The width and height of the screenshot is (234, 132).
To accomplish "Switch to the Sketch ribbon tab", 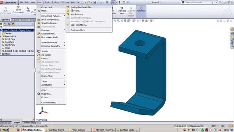I will click(x=24, y=20).
